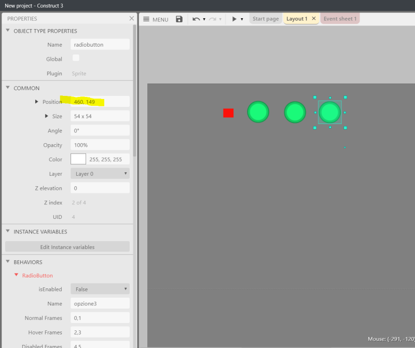Edit the object Name field radiobutton
The width and height of the screenshot is (415, 348).
[100, 45]
